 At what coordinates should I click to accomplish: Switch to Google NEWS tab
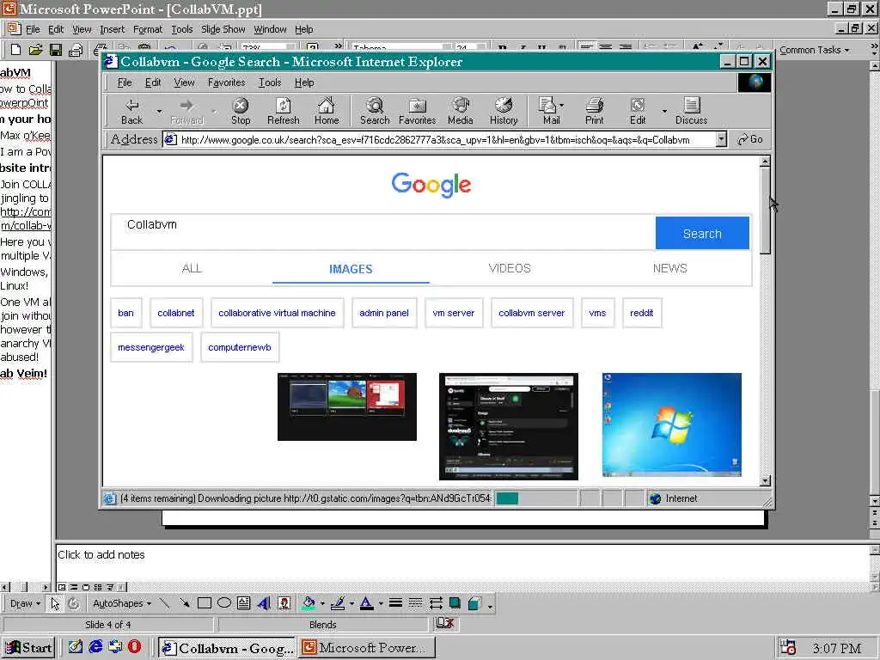tap(669, 268)
